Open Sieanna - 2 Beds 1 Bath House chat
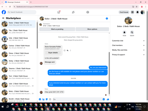This screenshot has height=111, width=148. click(18, 70)
